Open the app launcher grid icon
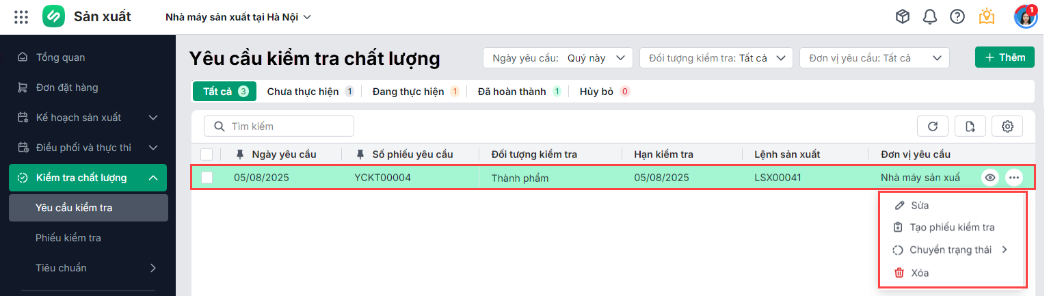 point(21,17)
